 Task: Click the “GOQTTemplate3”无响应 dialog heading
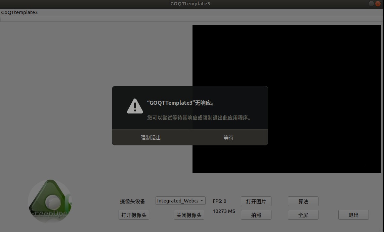pyautogui.click(x=181, y=103)
